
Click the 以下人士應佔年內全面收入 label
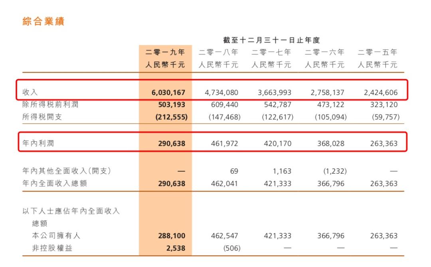click(71, 211)
